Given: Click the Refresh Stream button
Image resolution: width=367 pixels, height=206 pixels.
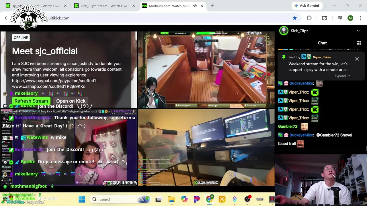Looking at the screenshot, I should point(31,101).
